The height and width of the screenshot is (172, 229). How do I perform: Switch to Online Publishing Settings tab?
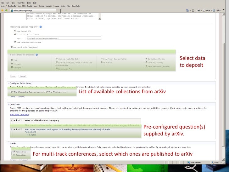point(33,11)
